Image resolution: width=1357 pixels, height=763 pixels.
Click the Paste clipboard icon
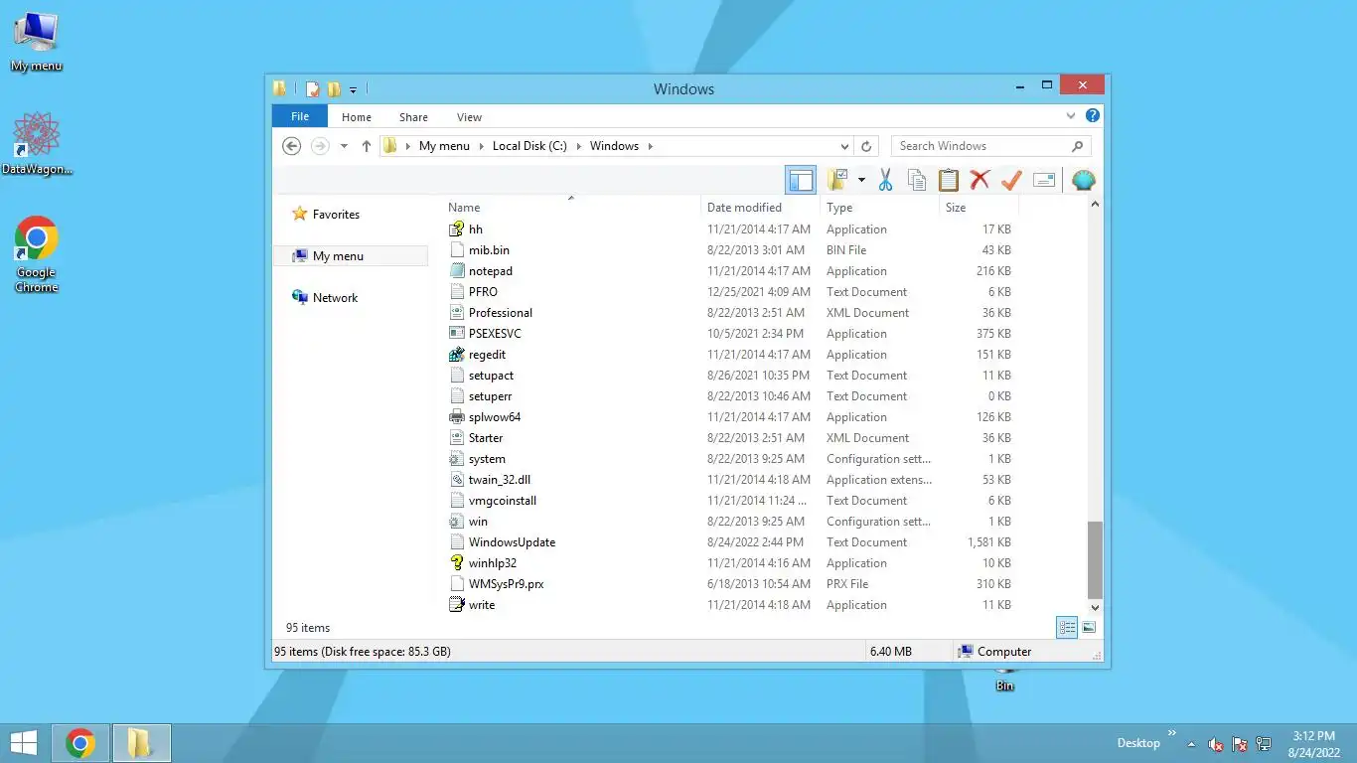point(949,180)
